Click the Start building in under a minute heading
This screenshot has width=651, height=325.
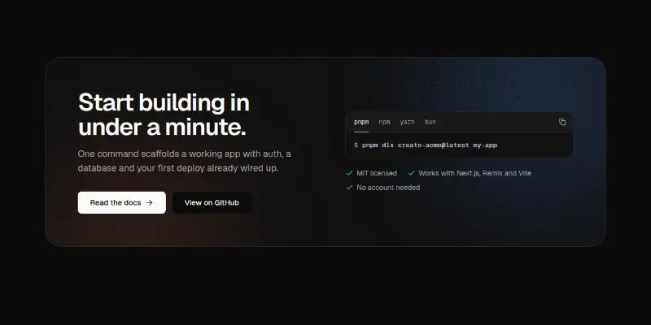point(164,115)
